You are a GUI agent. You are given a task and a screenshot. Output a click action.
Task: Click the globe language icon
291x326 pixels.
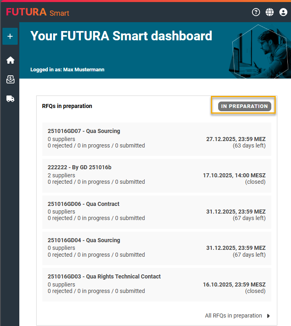pyautogui.click(x=270, y=12)
